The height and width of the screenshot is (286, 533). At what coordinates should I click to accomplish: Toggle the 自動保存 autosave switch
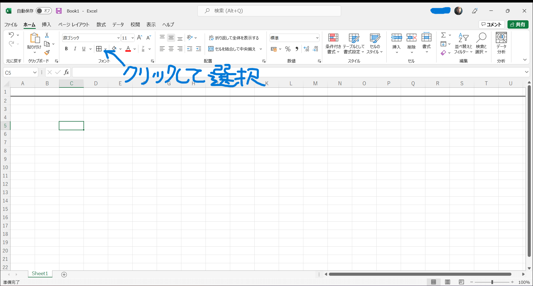(44, 11)
